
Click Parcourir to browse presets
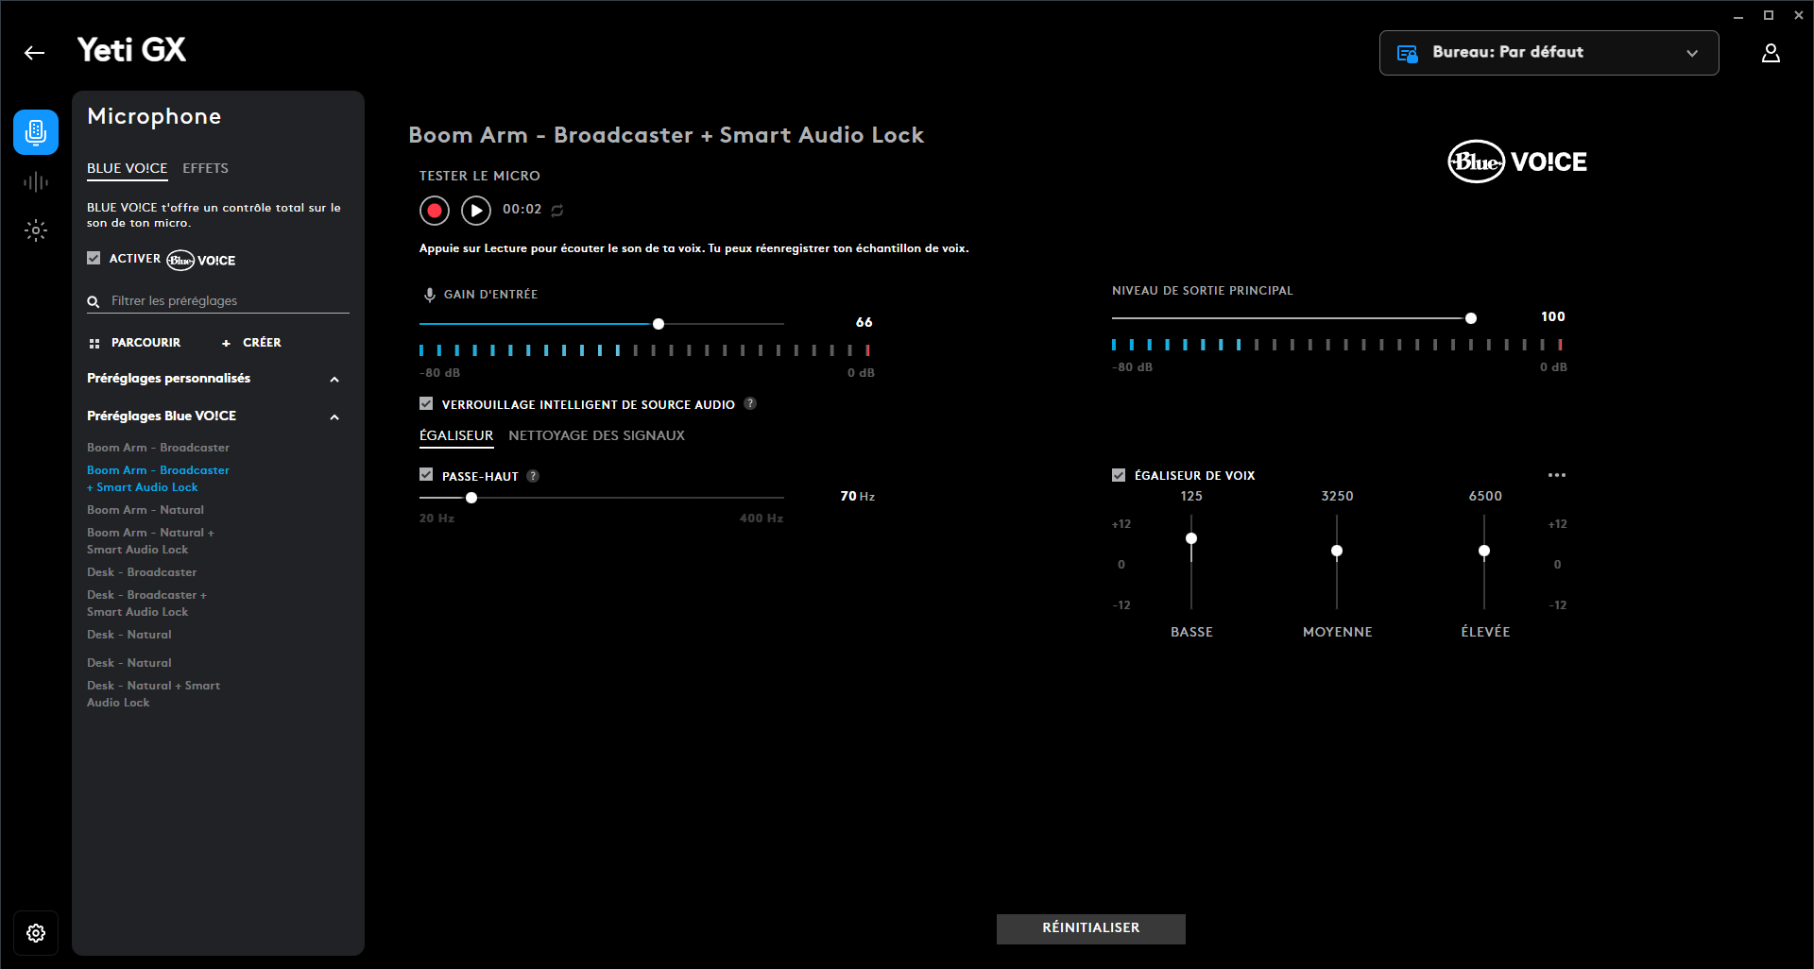coord(135,343)
